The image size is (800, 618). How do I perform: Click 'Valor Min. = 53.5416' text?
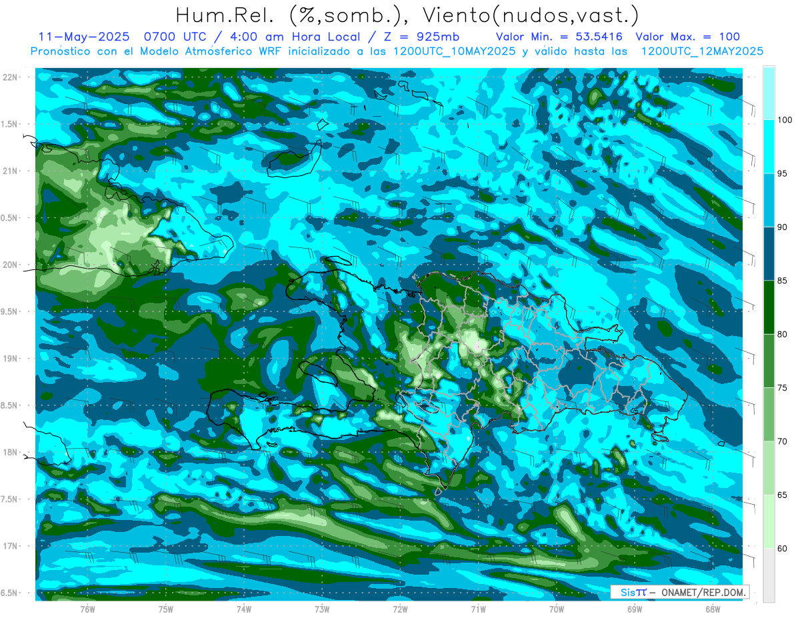559,37
